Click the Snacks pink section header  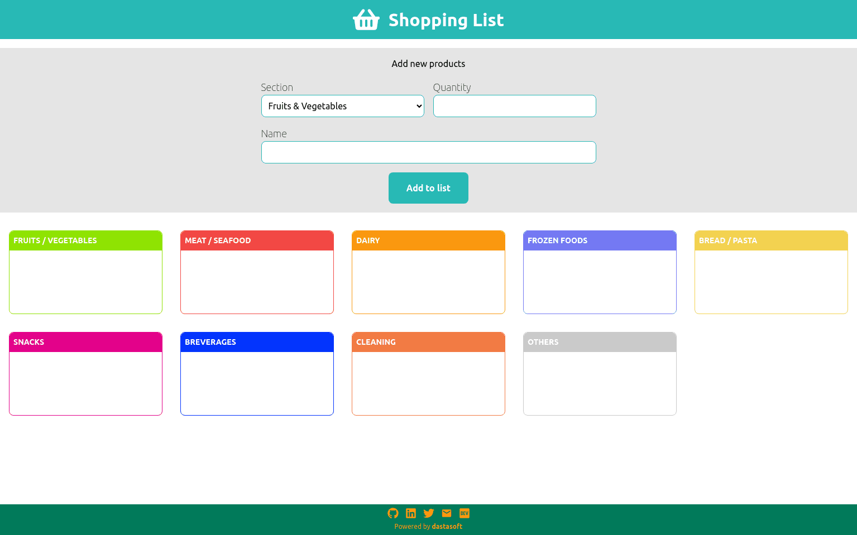click(85, 342)
